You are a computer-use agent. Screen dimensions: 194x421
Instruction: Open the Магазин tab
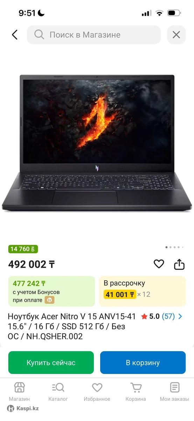point(19,392)
